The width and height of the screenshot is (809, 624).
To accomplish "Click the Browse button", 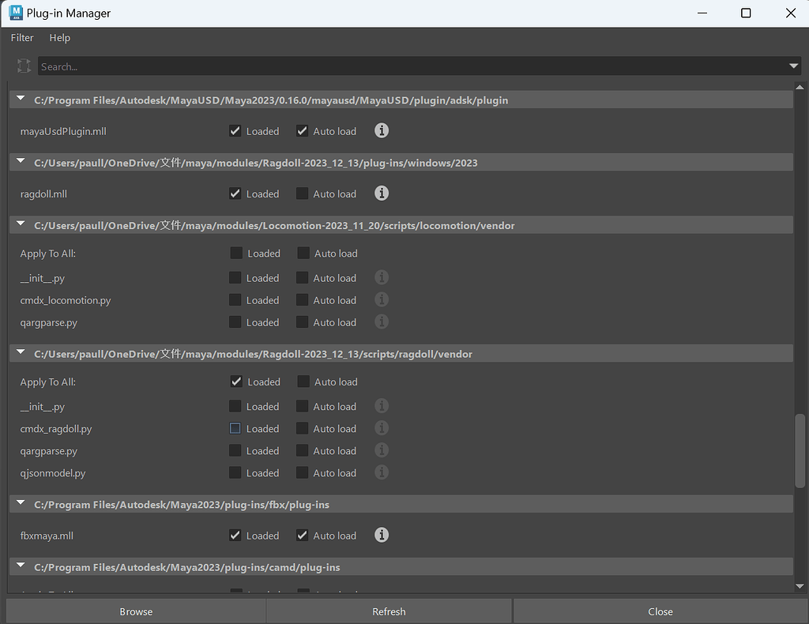I will click(x=136, y=611).
